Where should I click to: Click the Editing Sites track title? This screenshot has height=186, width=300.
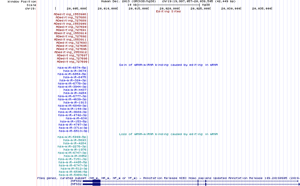click(168, 11)
